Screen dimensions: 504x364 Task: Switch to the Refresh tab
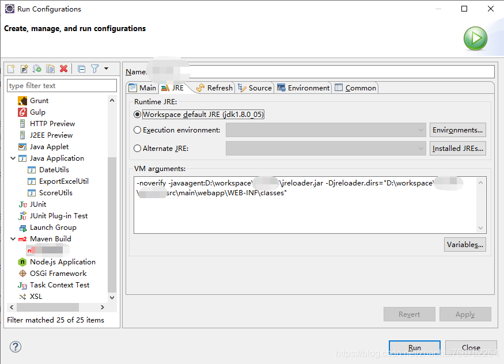click(215, 88)
